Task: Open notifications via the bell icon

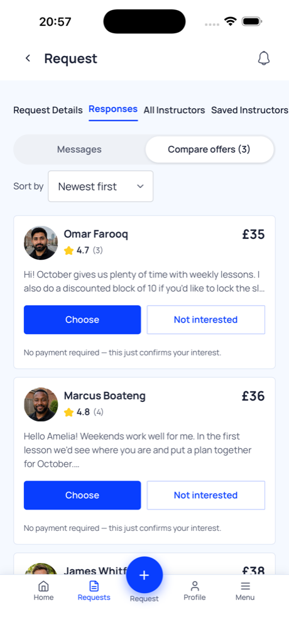Action: click(x=263, y=58)
